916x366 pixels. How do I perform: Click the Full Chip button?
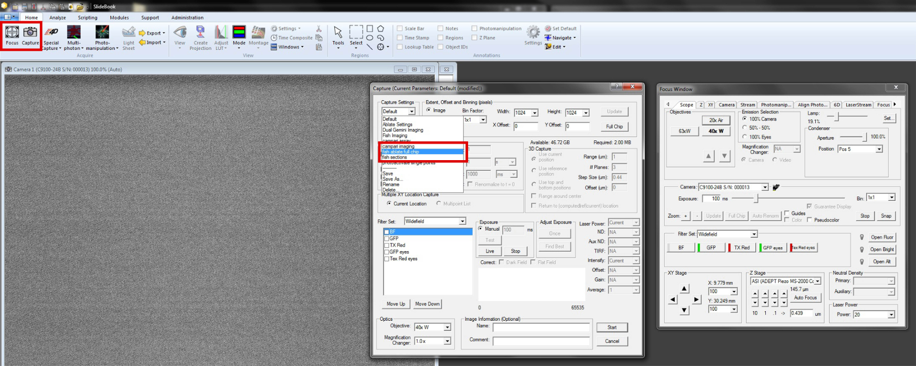[614, 127]
